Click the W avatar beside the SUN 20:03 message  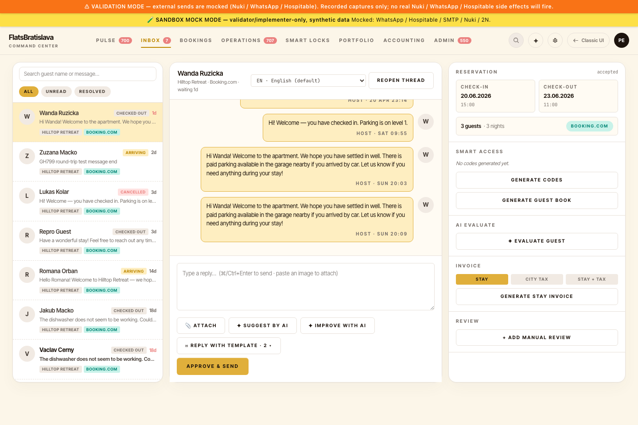click(426, 155)
